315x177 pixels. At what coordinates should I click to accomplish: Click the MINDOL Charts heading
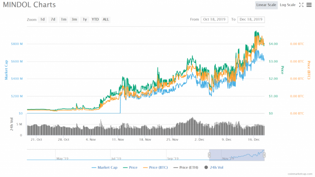coord(29,5)
